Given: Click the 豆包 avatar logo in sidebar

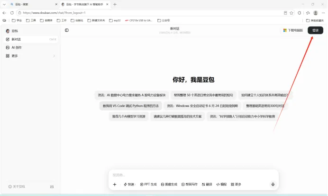Looking at the screenshot, I should tap(8, 31).
